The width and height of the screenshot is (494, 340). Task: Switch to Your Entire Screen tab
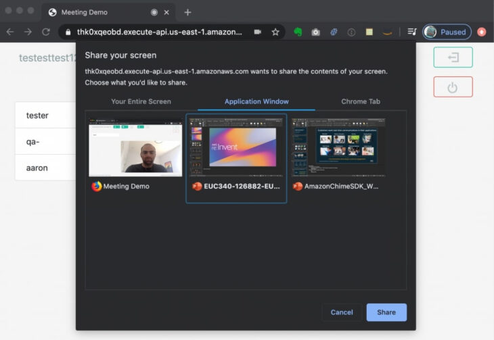tap(141, 101)
